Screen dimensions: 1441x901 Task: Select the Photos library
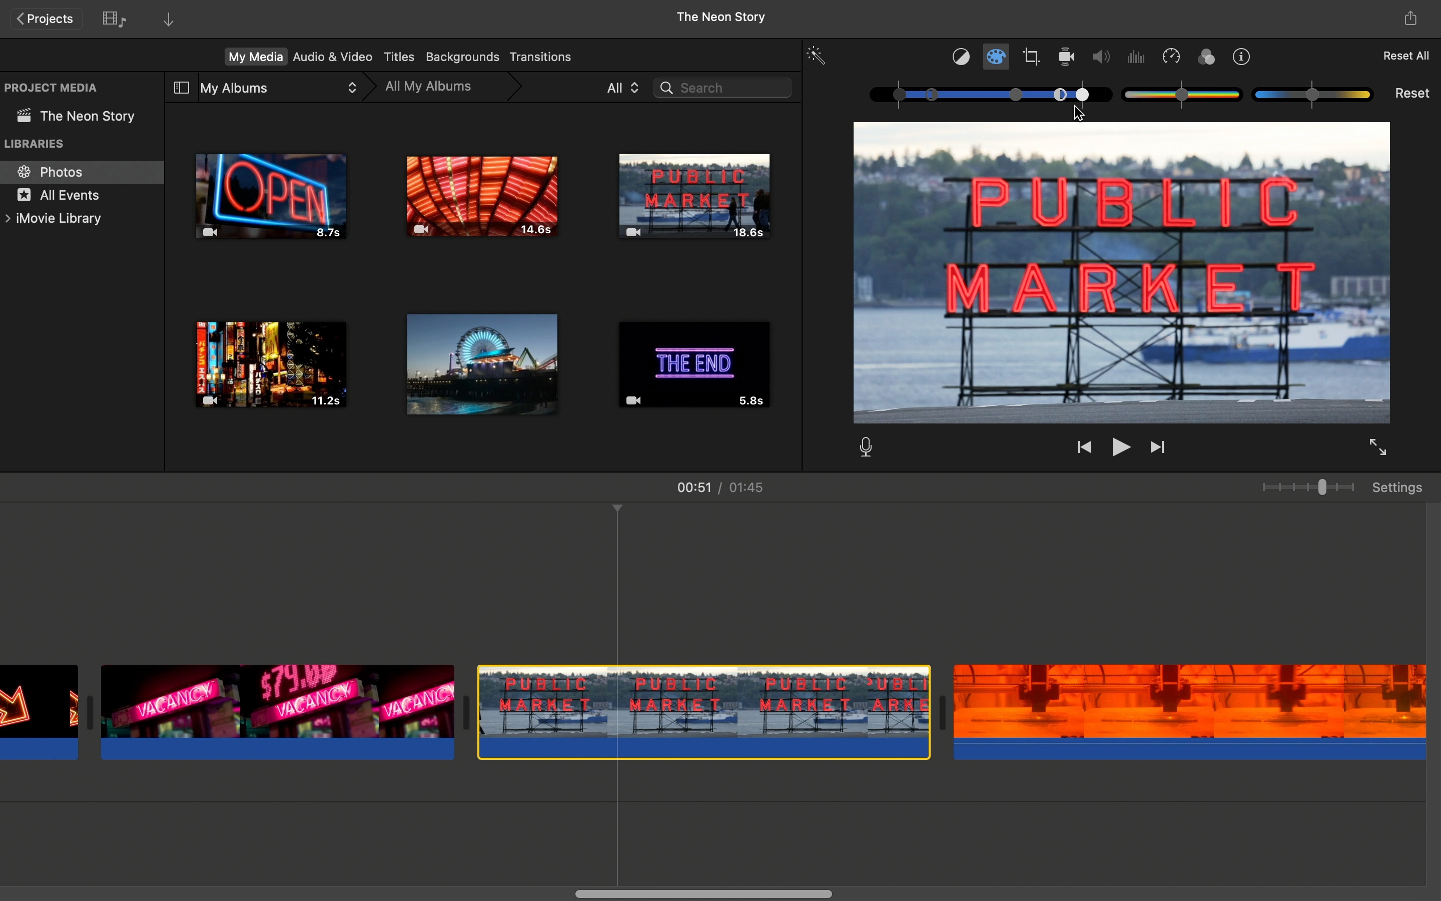(x=82, y=172)
